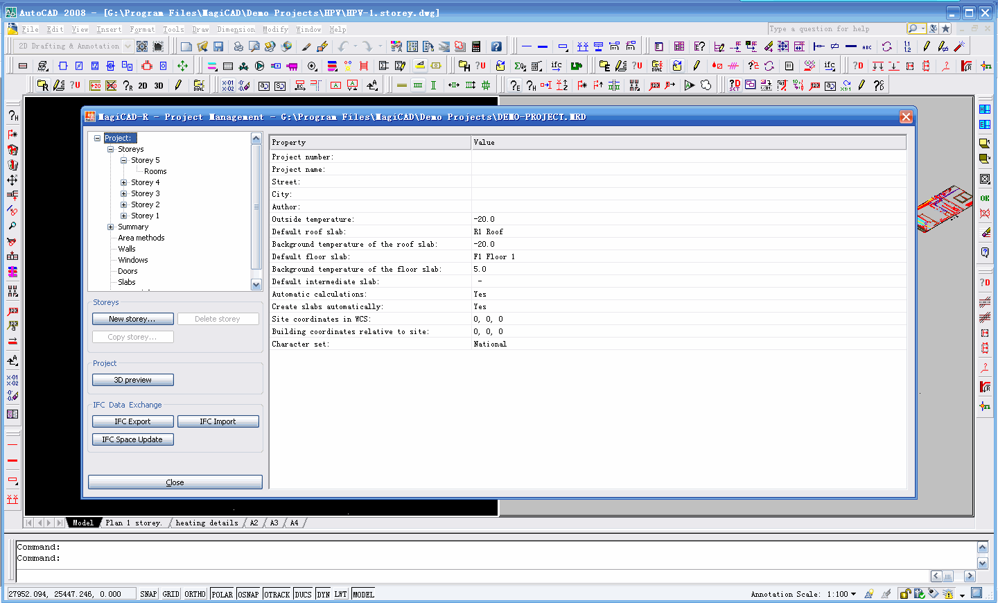
Task: Collapse the Project tree node
Action: click(98, 138)
